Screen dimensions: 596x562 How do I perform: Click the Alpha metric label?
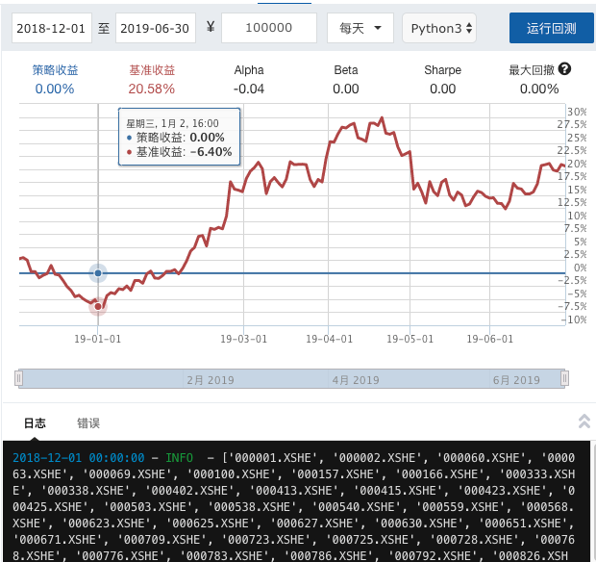[x=249, y=70]
